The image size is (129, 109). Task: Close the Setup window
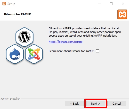pos(123,4)
